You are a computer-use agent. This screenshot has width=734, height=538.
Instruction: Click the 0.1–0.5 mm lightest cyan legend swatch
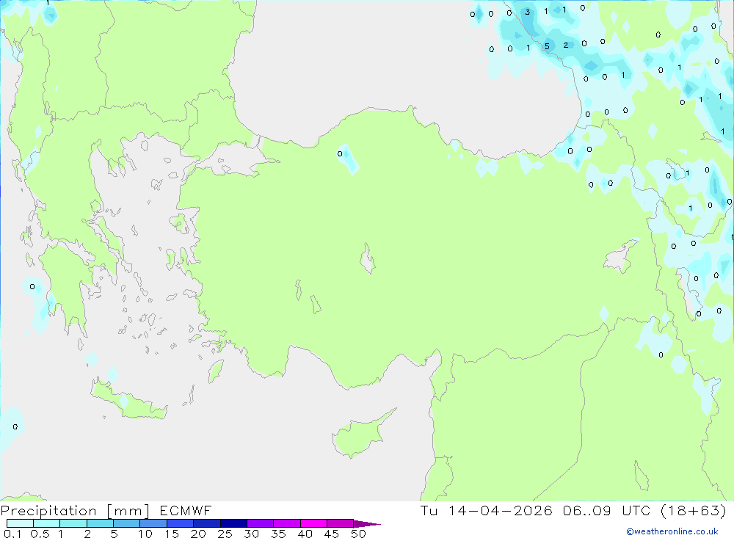20,523
